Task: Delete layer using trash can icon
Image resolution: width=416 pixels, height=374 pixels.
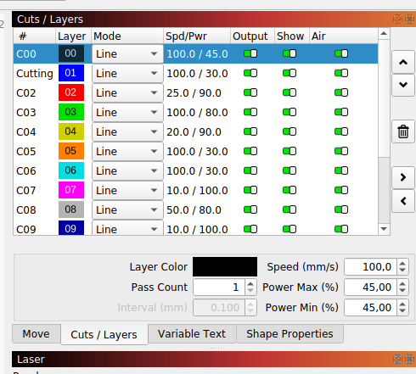Action: pos(403,131)
